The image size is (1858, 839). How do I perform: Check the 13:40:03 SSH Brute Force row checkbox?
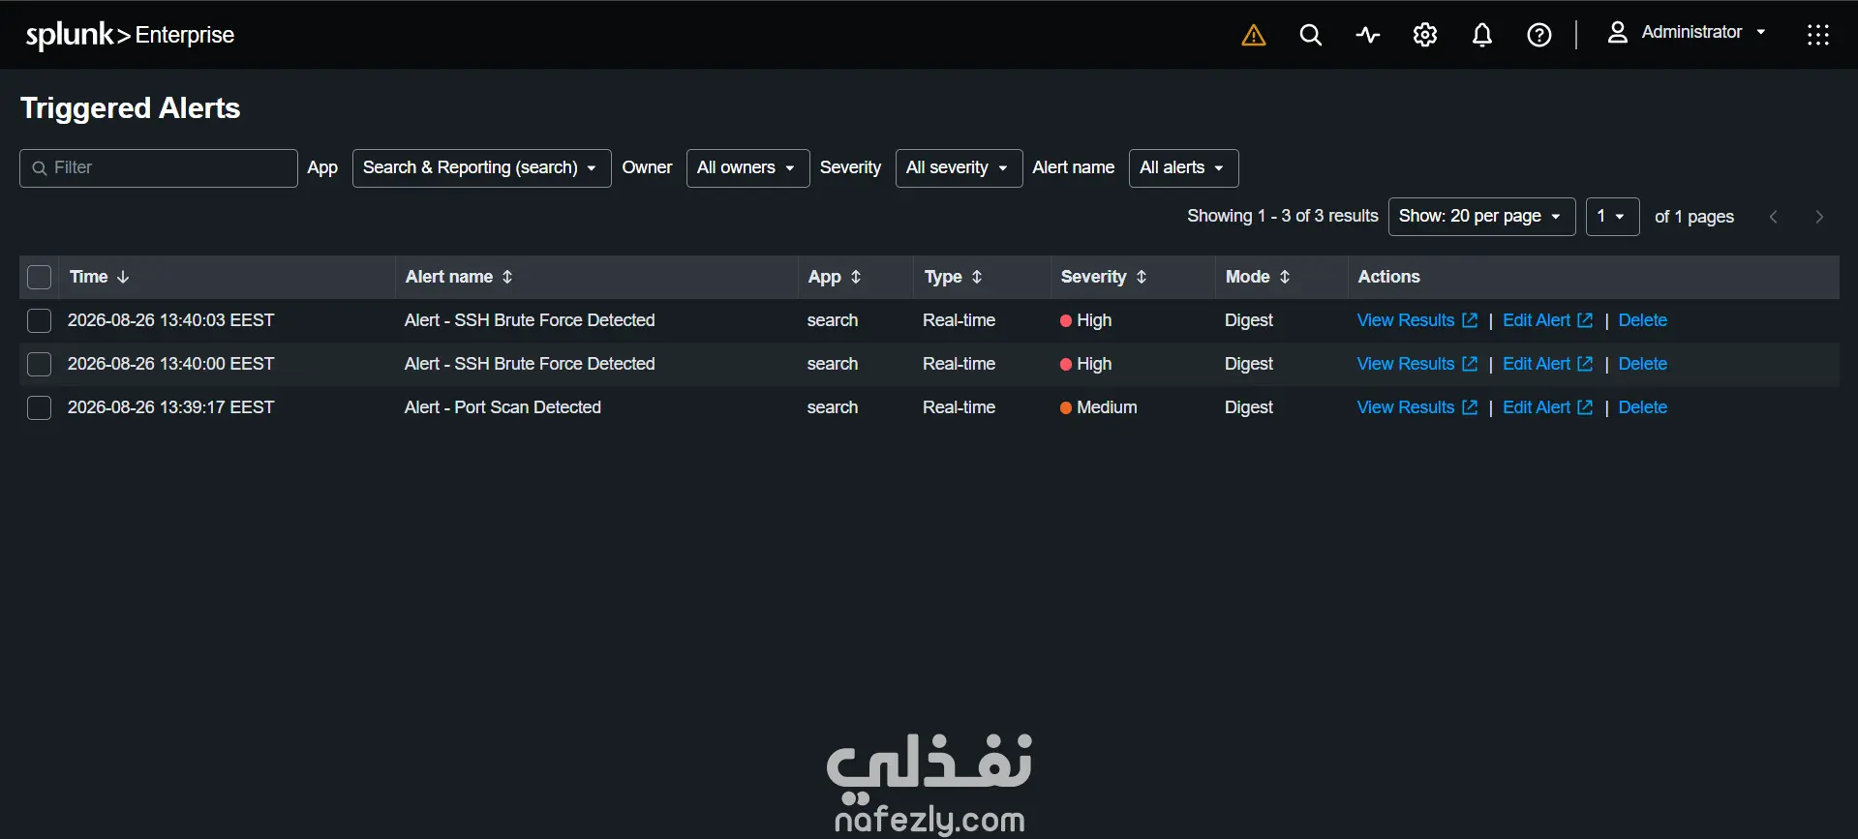pos(40,320)
